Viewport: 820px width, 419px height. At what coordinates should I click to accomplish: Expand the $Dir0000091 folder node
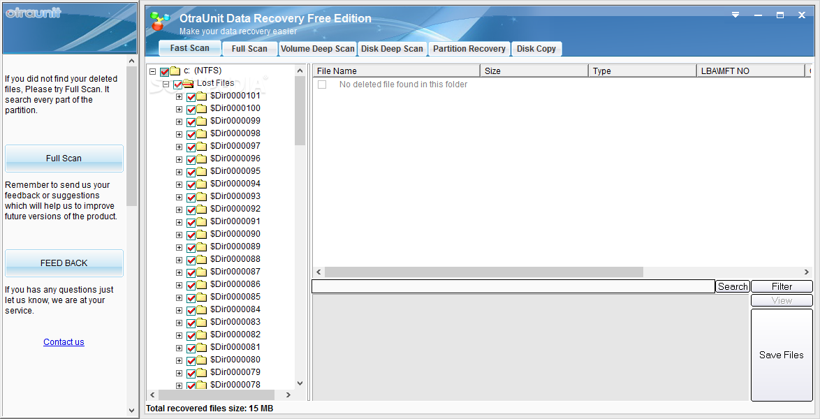pos(179,222)
